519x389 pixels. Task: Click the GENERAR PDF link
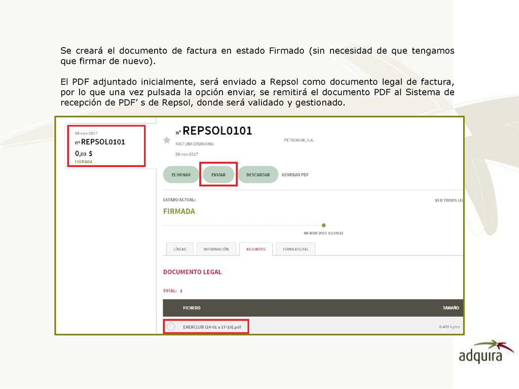[295, 175]
